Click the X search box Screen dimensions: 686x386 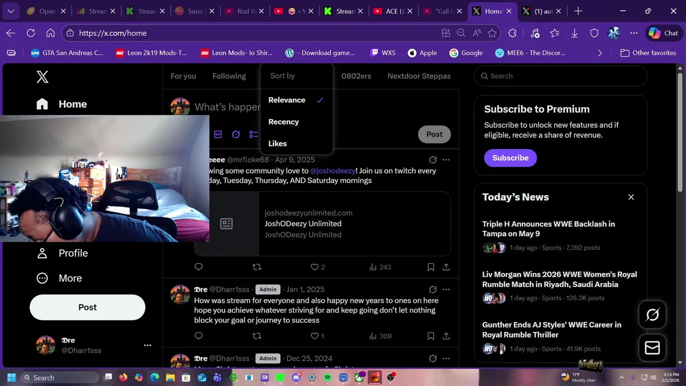coord(561,76)
